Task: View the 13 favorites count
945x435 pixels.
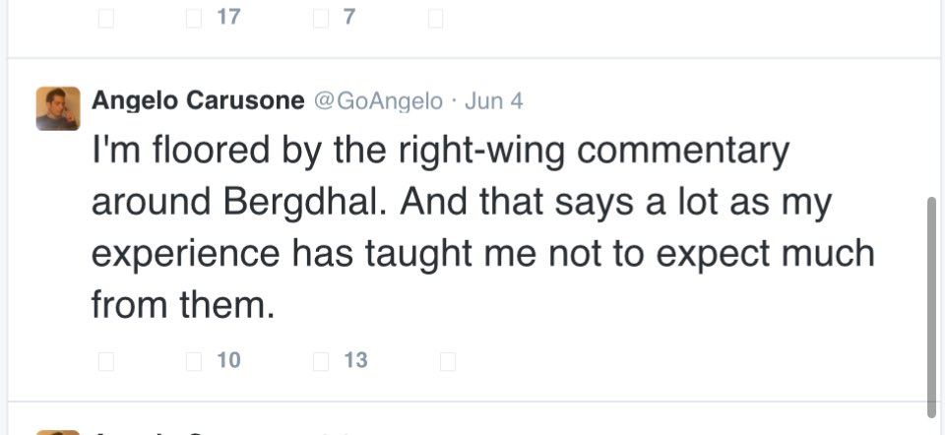Action: (x=355, y=361)
